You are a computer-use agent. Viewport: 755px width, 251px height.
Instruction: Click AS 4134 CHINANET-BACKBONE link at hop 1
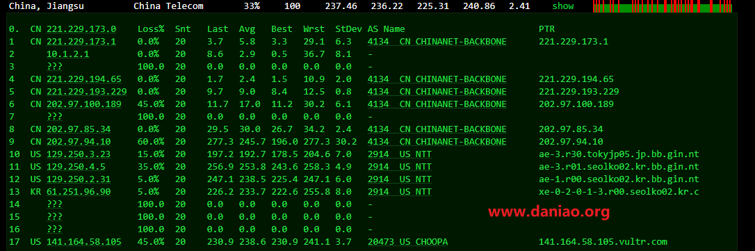click(437, 42)
